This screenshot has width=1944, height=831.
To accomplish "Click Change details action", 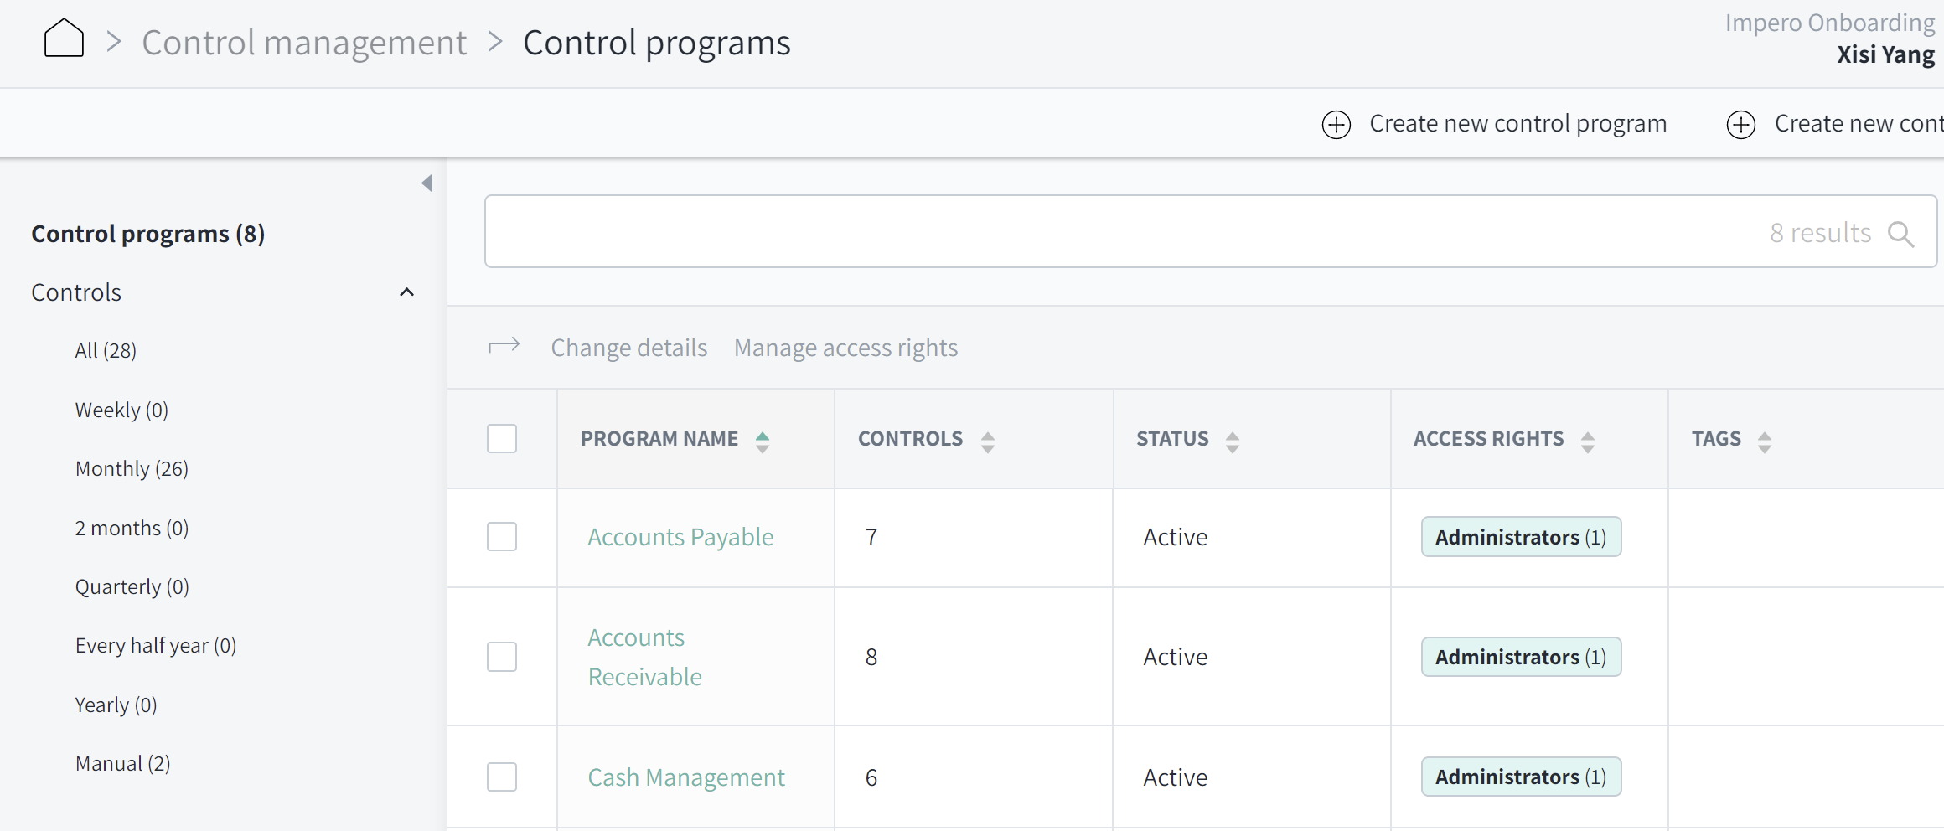I will pos(628,347).
